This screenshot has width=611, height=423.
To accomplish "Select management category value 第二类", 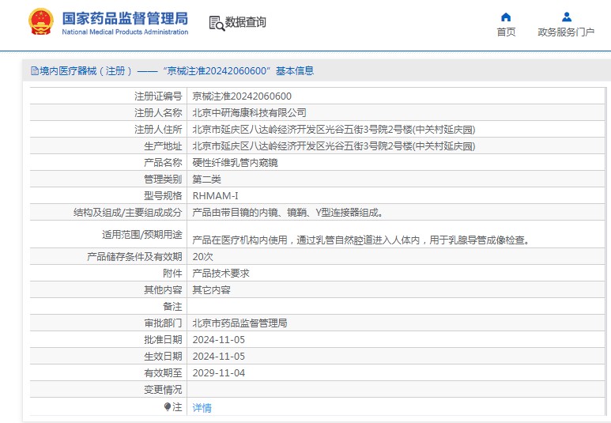I will [x=206, y=179].
